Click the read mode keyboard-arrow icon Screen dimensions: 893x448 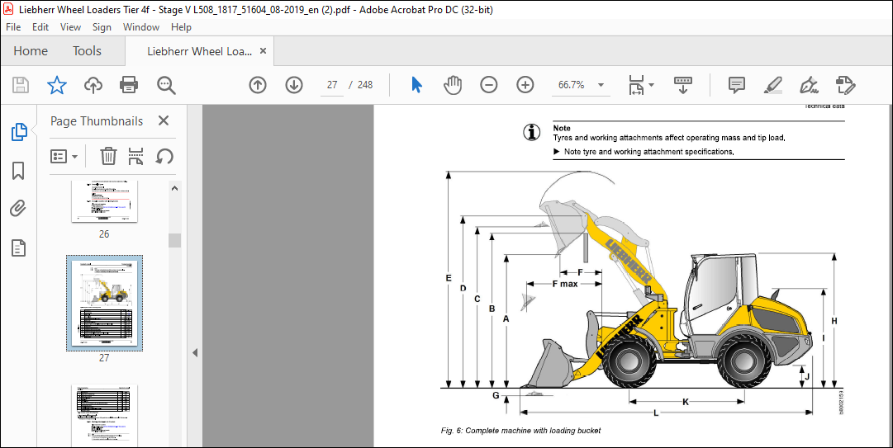tap(683, 85)
